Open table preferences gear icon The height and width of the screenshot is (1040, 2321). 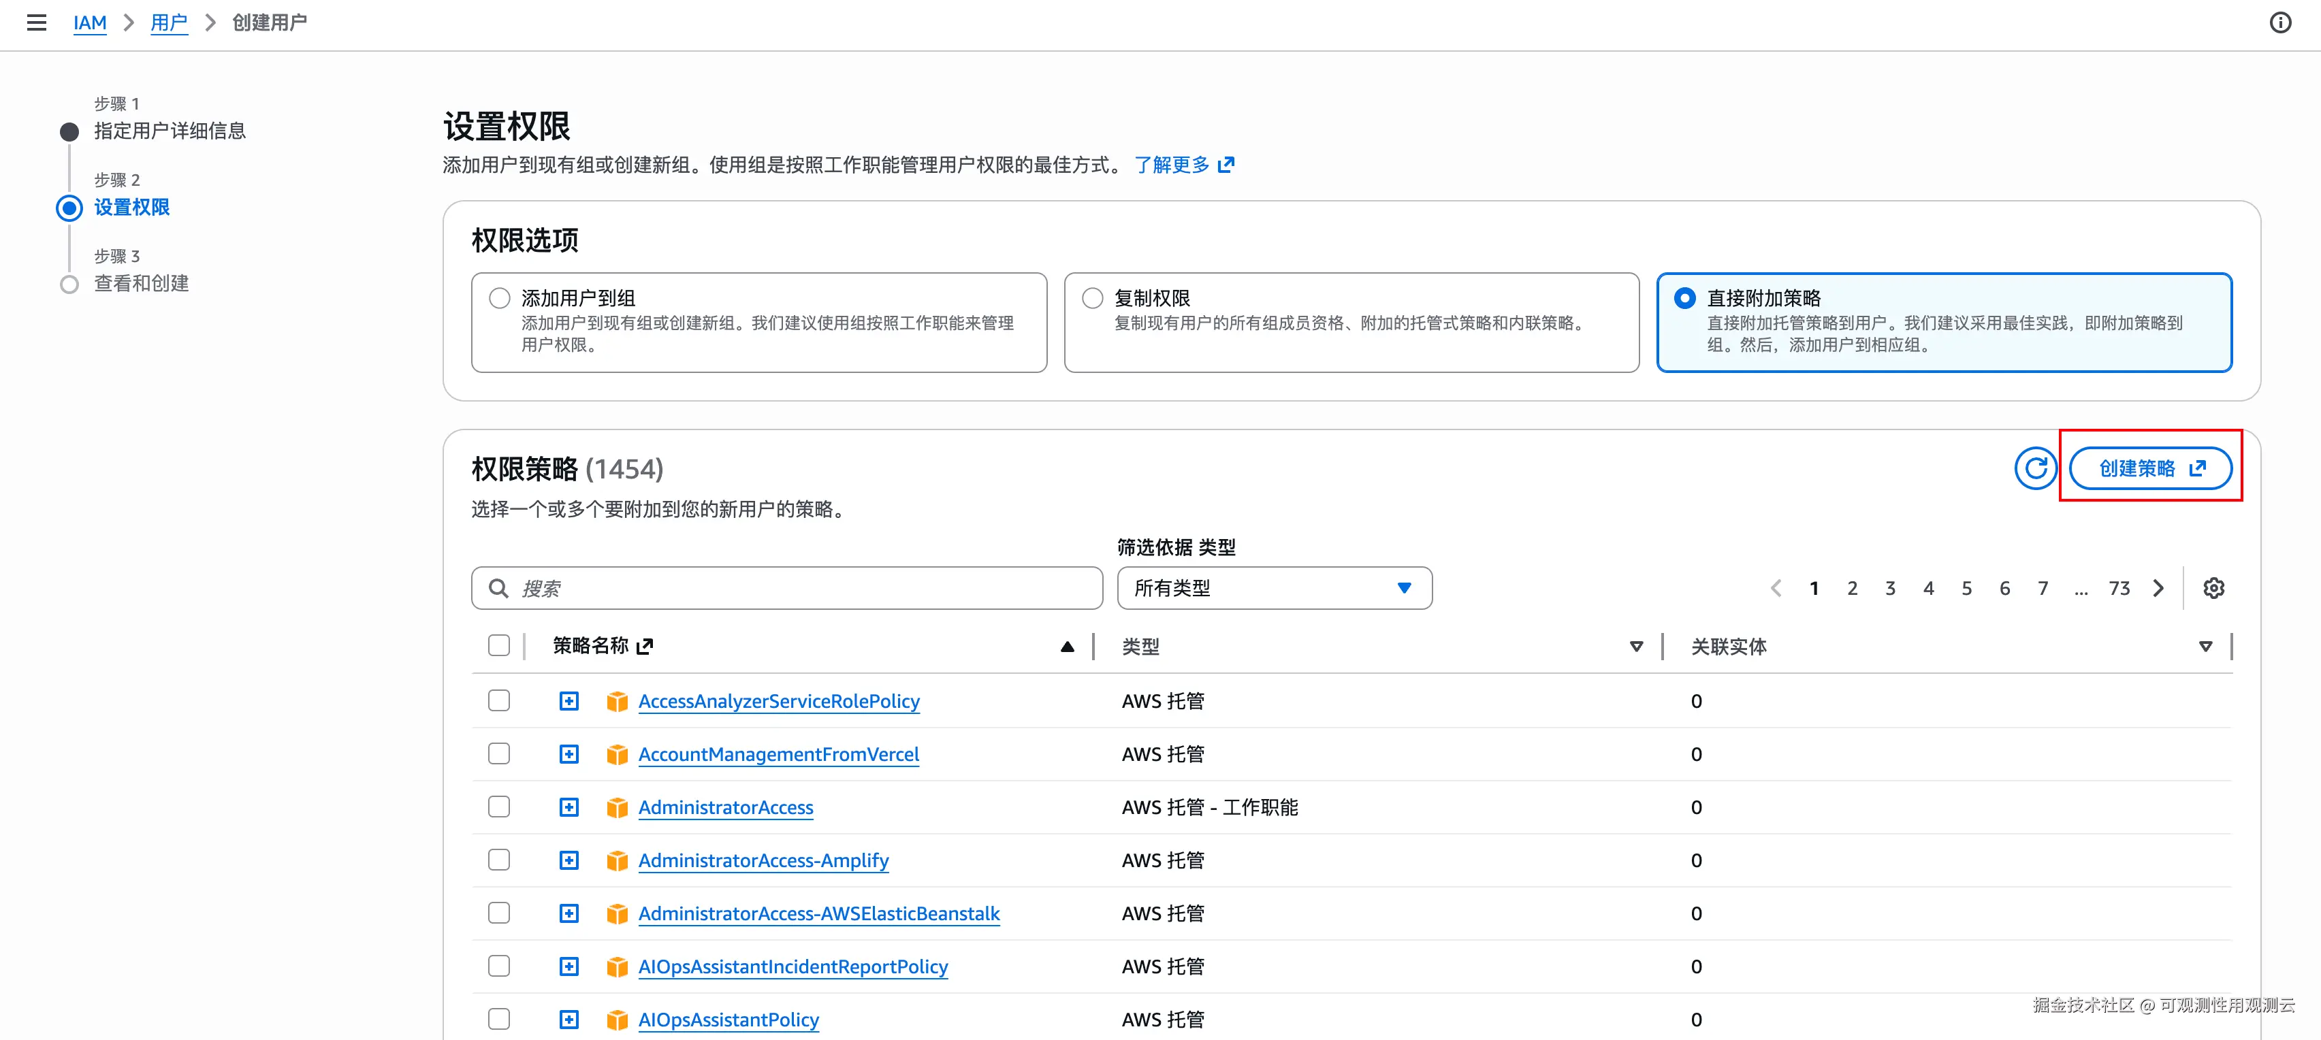point(2213,588)
